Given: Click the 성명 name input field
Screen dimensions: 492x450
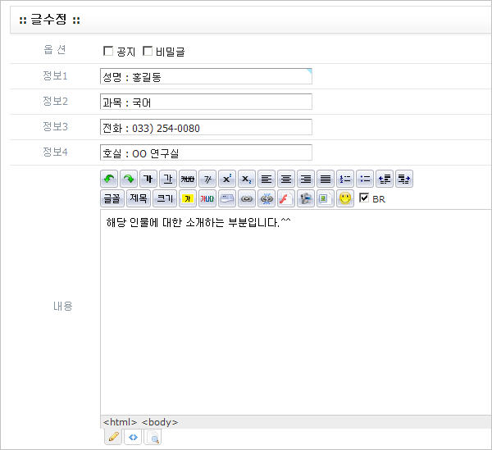Looking at the screenshot, I should point(205,77).
